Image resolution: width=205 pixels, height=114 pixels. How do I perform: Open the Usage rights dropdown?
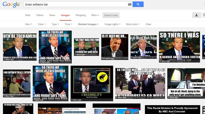coord(112,24)
